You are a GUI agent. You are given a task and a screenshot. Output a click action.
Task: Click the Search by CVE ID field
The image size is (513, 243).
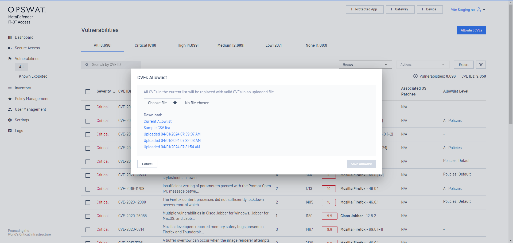(111, 65)
